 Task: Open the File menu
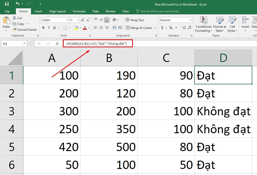7,11
